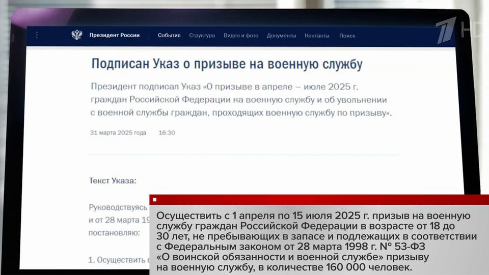Screen dimensions: 489x275
Task: Open the three-dot menu in the site header
Action: (37, 35)
